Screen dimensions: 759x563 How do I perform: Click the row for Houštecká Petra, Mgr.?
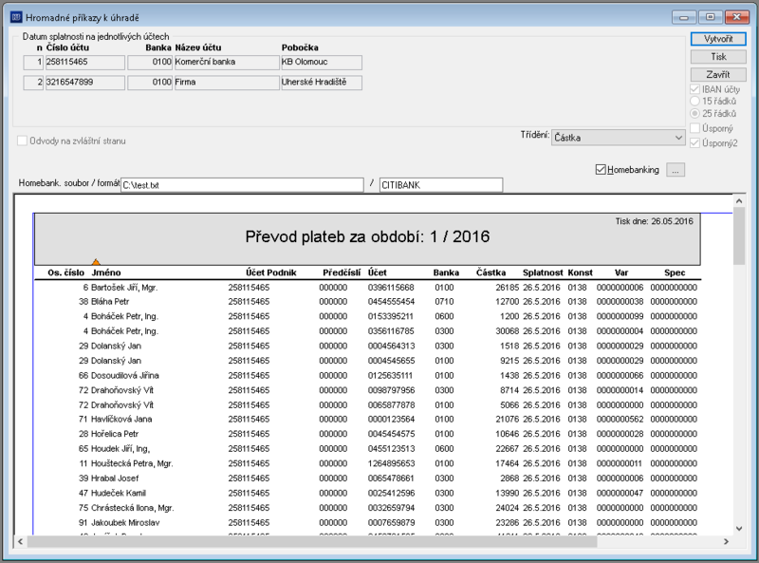368,463
